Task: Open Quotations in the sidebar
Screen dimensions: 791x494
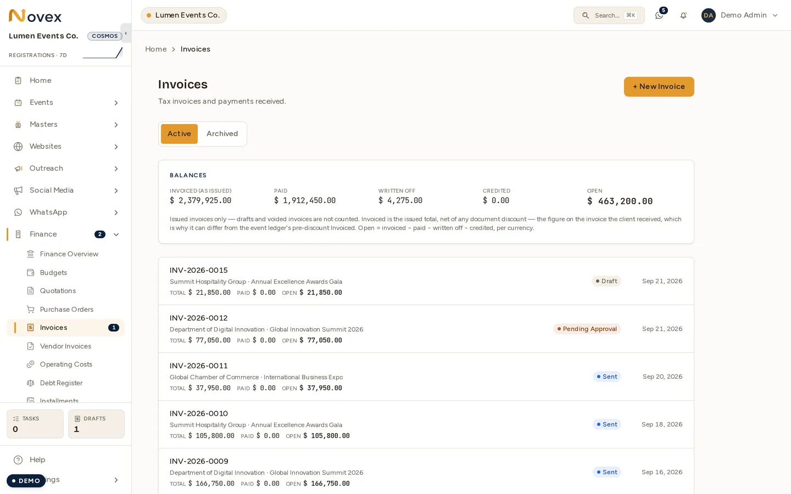Action: tap(66, 291)
